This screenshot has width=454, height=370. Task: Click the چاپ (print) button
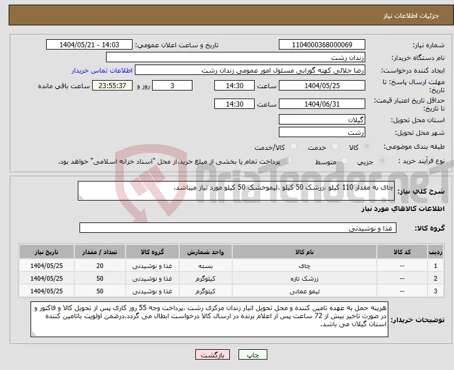[x=252, y=354]
